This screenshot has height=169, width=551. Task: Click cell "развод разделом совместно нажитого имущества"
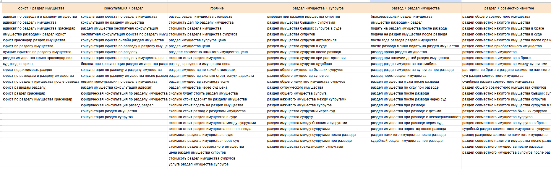click(x=506, y=135)
